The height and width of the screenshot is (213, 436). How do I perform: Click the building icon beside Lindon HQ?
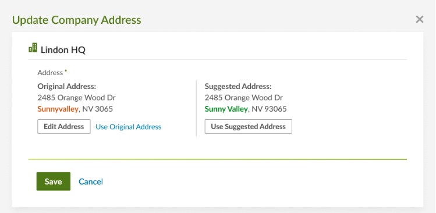(33, 48)
